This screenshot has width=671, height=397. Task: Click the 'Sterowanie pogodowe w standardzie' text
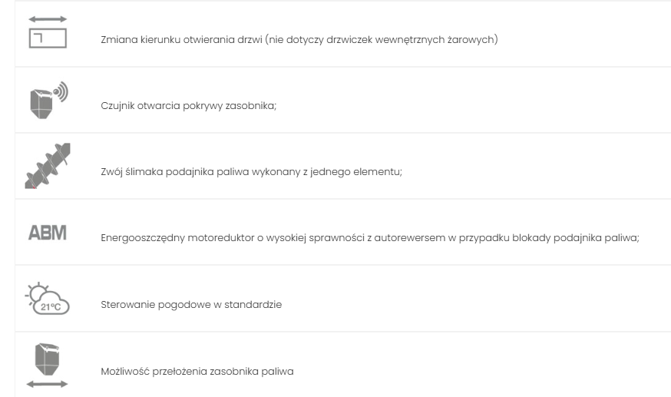pyautogui.click(x=191, y=305)
